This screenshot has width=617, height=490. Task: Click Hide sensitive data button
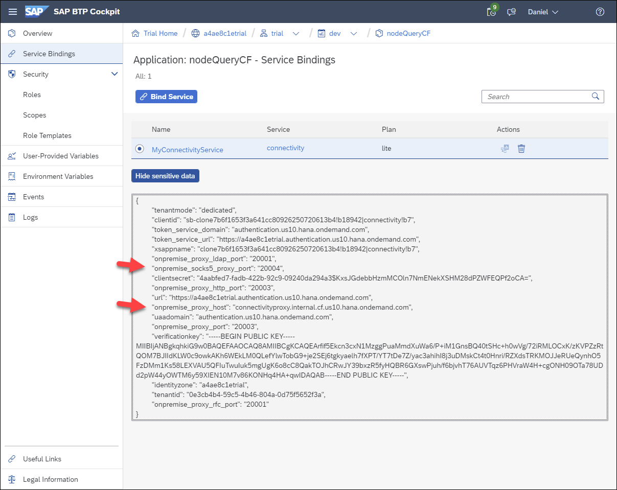point(165,176)
